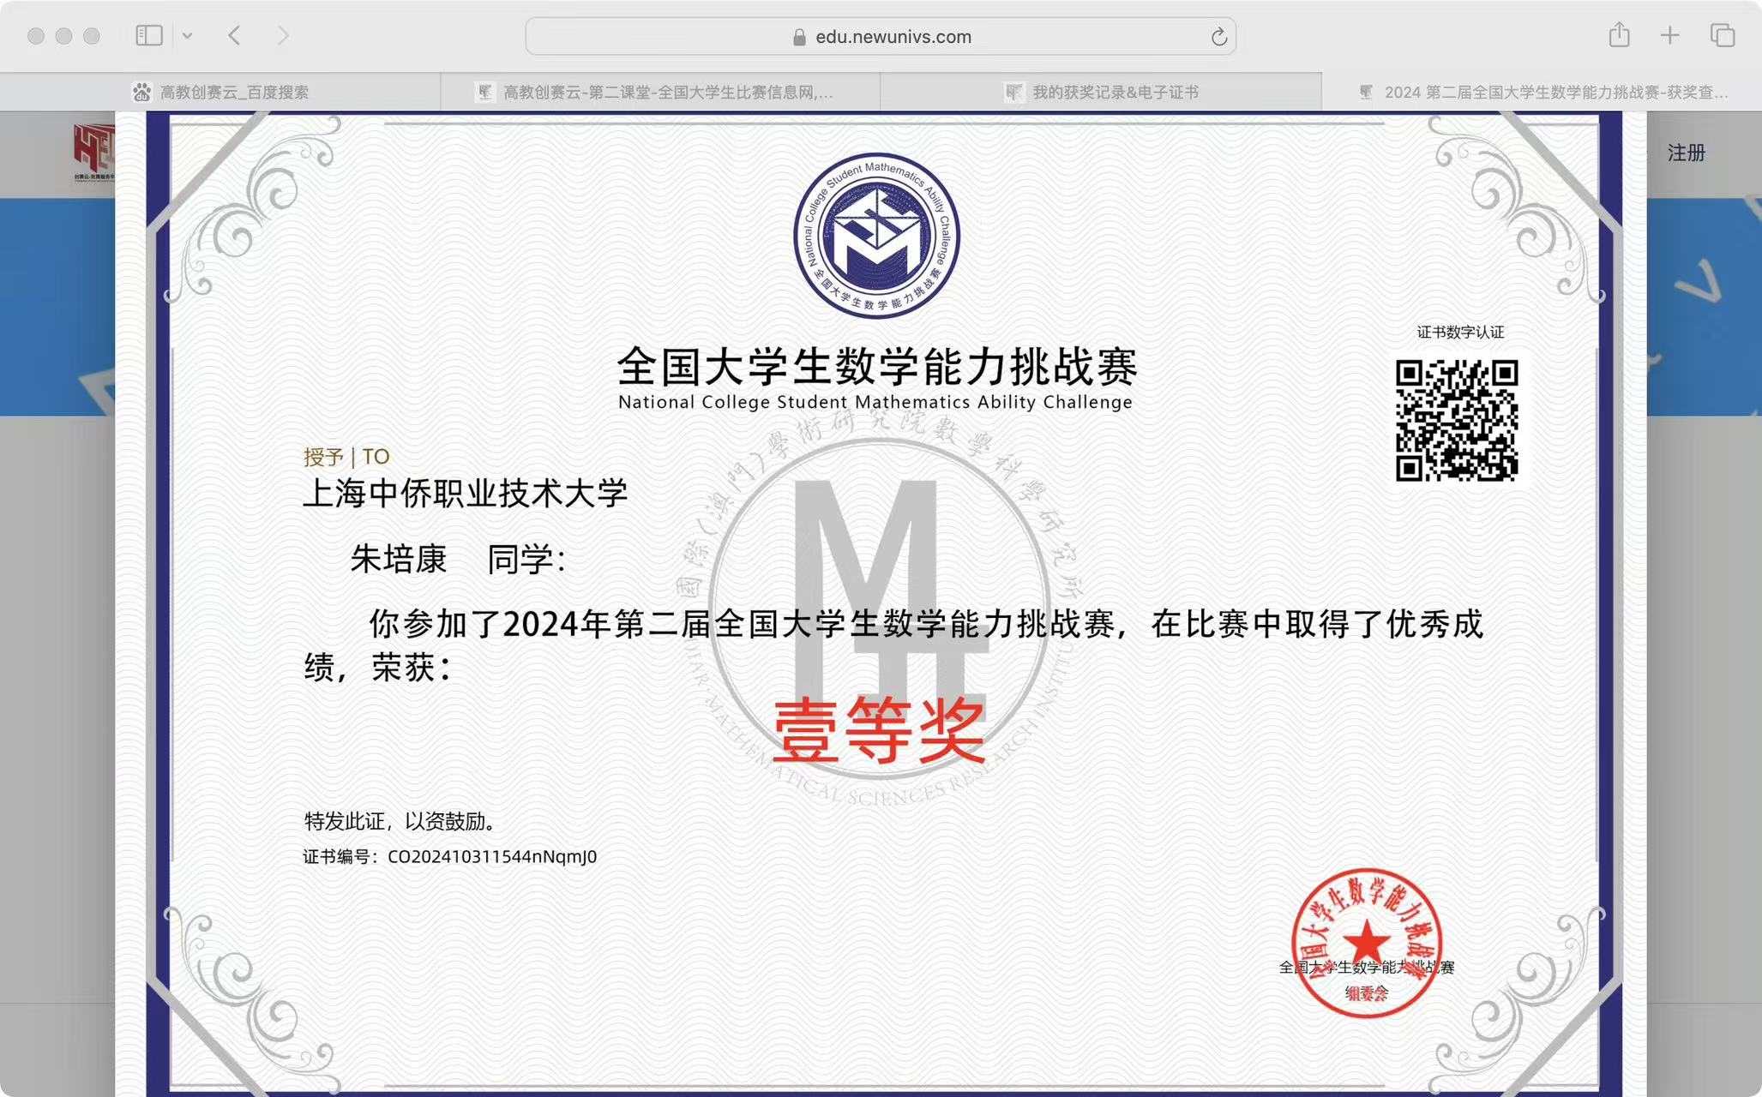Viewport: 1762px width, 1097px height.
Task: Click the 注册 register link
Action: pos(1686,153)
